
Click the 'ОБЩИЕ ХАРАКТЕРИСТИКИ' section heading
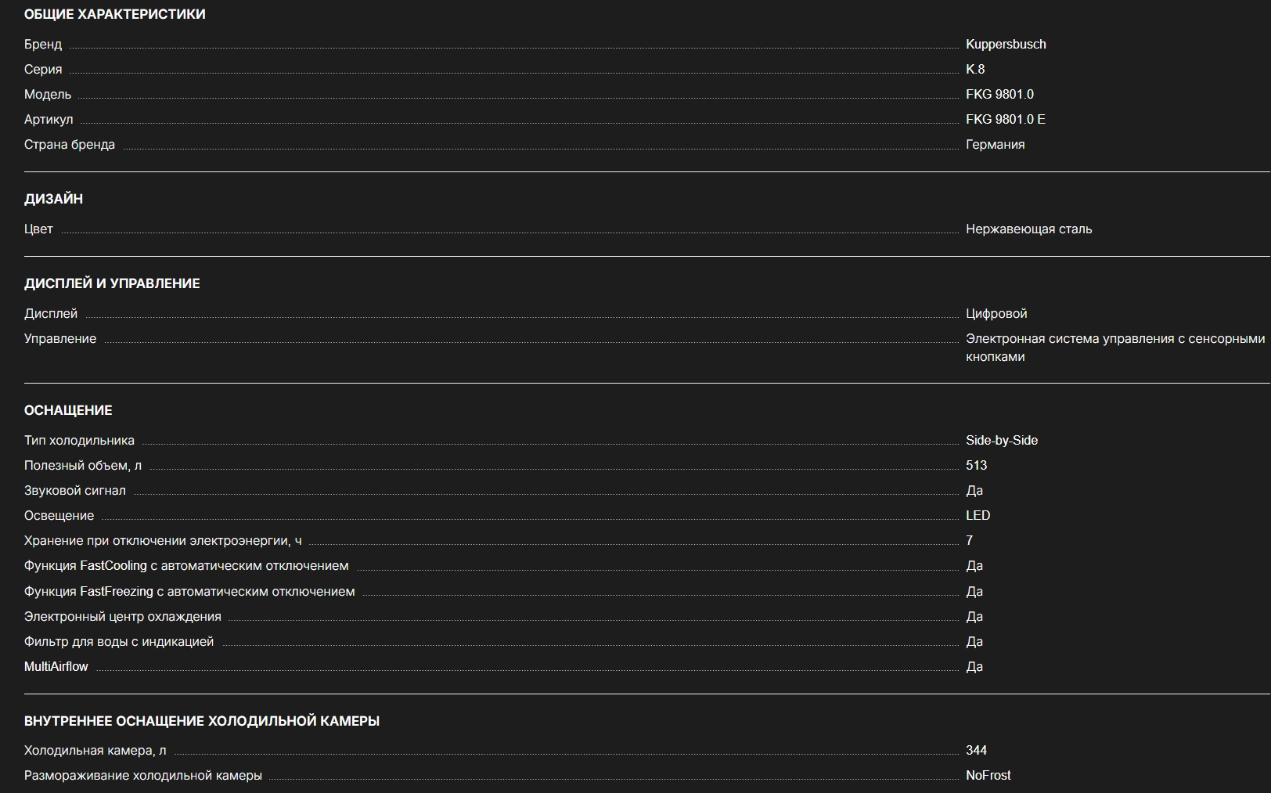114,14
